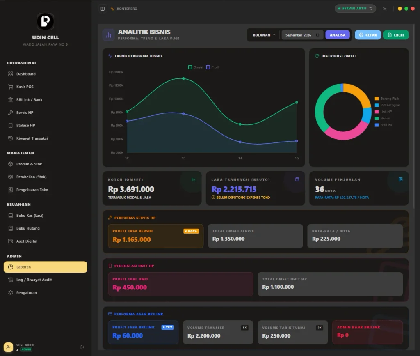Open the September 2026 month picker

pyautogui.click(x=302, y=35)
